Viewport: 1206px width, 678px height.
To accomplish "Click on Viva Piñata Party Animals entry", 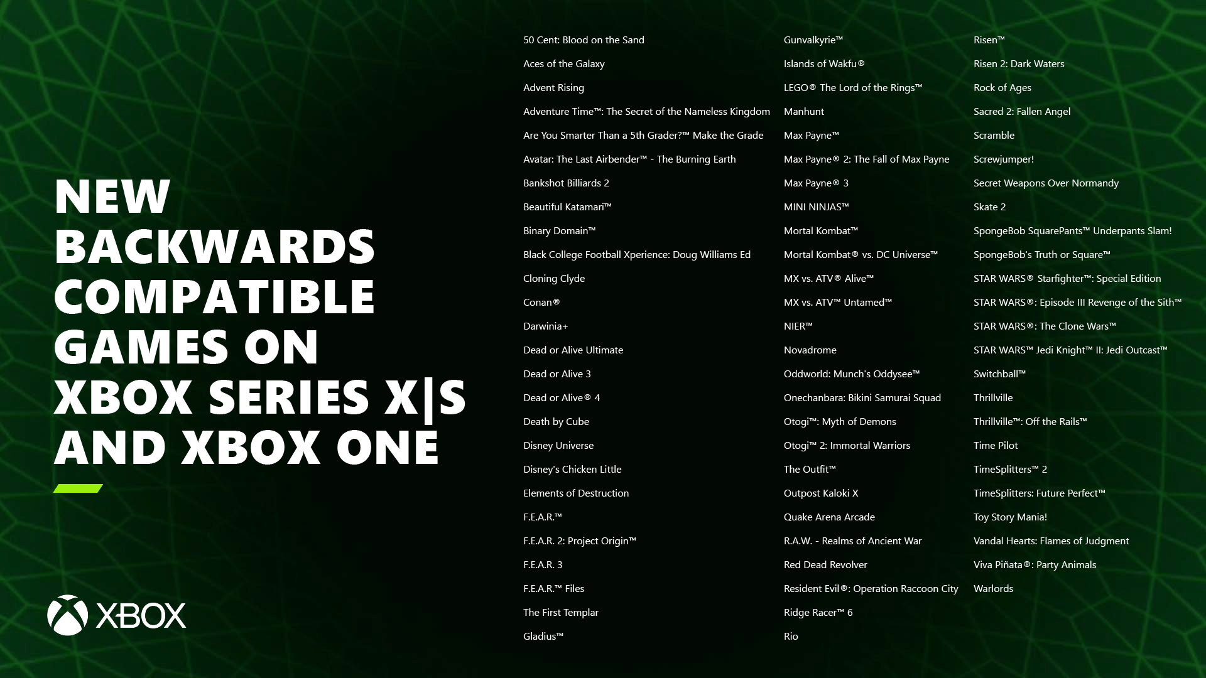I will click(1035, 564).
